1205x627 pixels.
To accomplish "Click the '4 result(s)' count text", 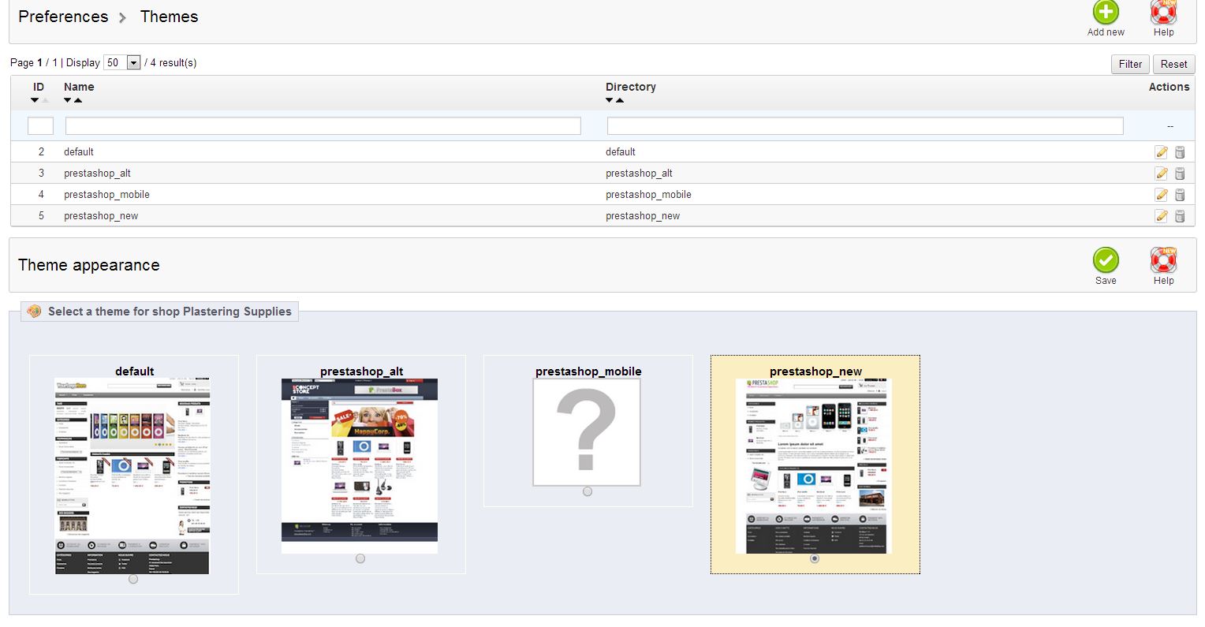I will pyautogui.click(x=173, y=63).
